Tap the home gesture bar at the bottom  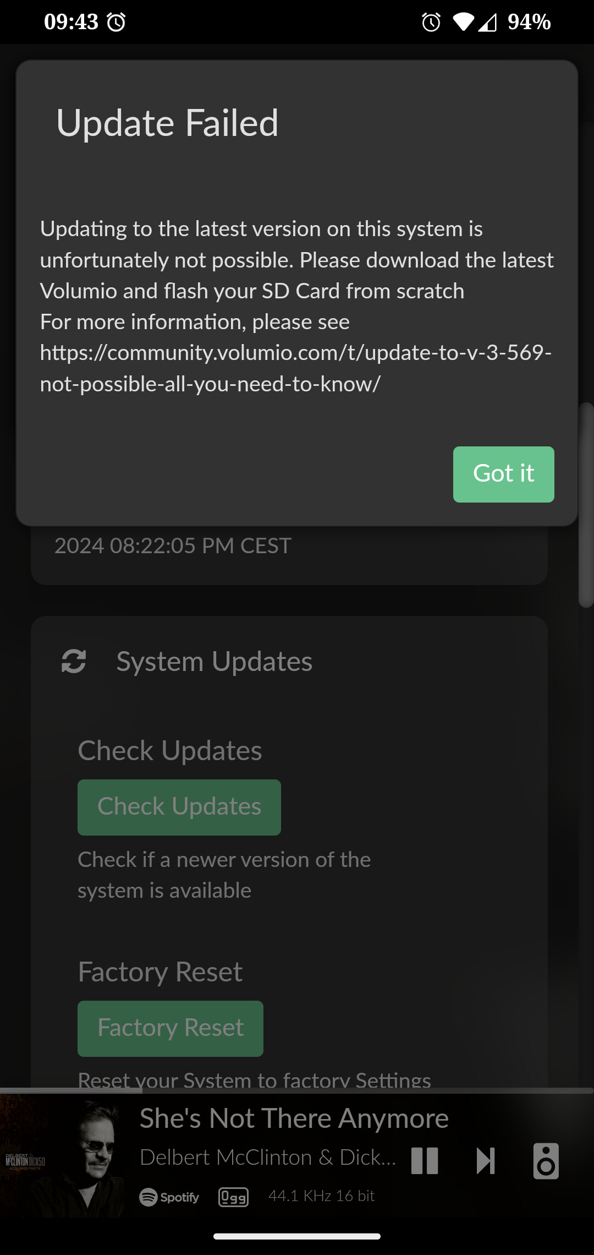(x=297, y=1236)
